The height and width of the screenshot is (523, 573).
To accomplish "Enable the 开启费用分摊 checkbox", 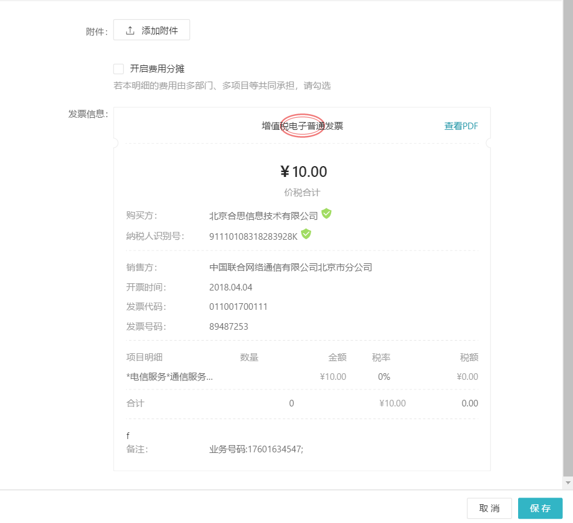I will [118, 69].
